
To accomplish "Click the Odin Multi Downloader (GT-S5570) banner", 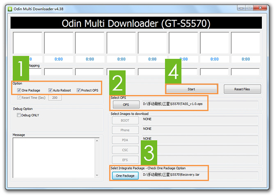I will click(x=136, y=23).
